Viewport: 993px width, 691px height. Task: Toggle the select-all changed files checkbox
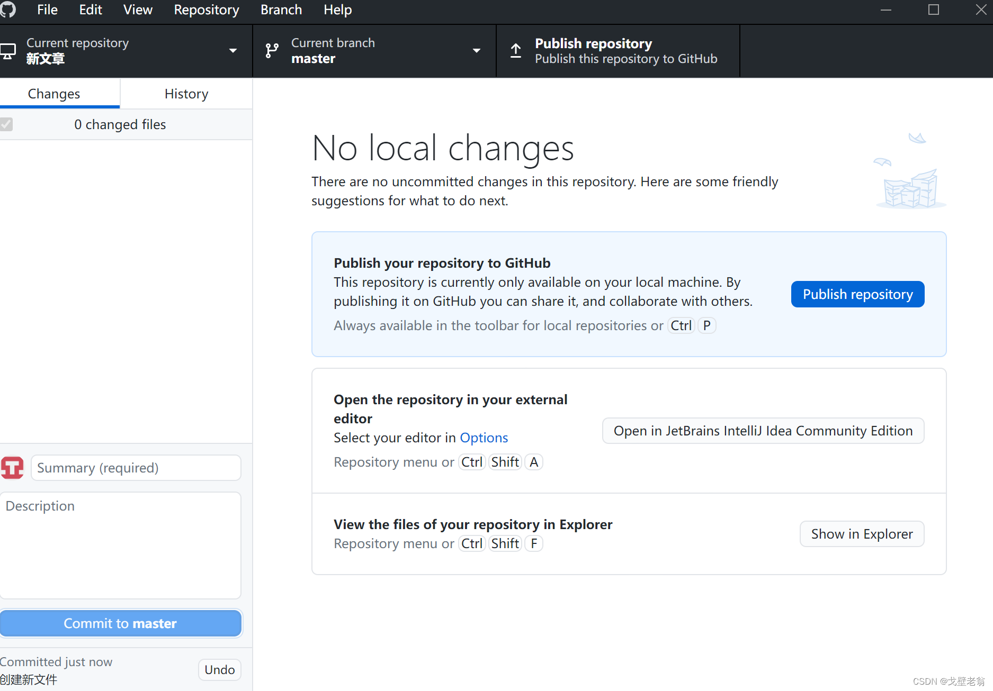(x=6, y=124)
